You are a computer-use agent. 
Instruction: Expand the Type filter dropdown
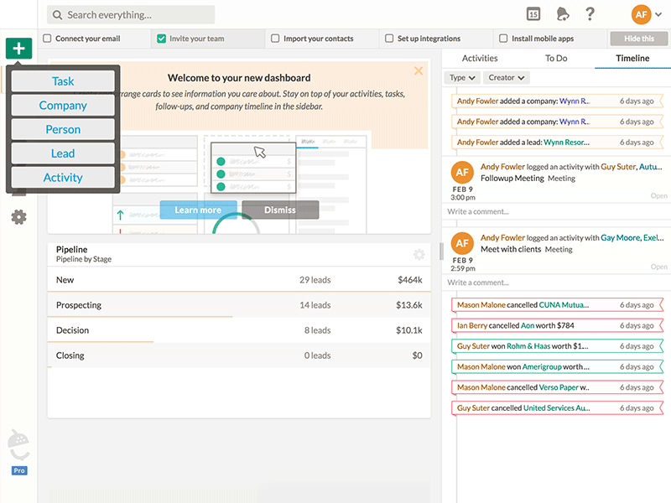[x=462, y=78]
